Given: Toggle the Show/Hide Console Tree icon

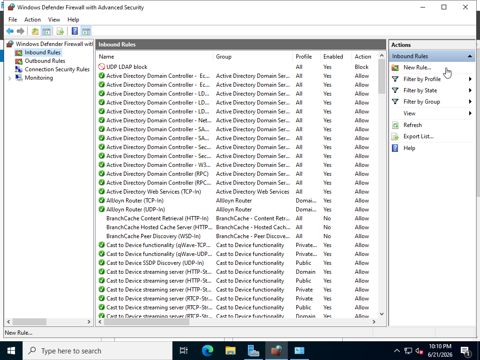Looking at the screenshot, I should click(x=46, y=31).
